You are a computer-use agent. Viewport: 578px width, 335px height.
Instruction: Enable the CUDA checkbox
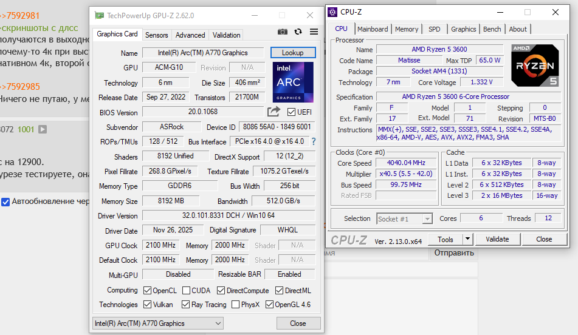point(187,291)
